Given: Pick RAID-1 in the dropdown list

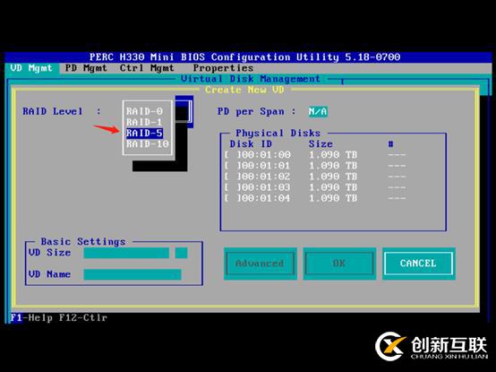Looking at the screenshot, I should pos(144,122).
